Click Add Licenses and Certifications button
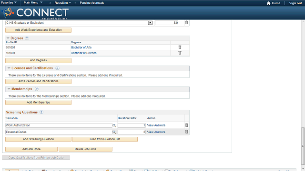This screenshot has height=171, width=305. [x=38, y=81]
